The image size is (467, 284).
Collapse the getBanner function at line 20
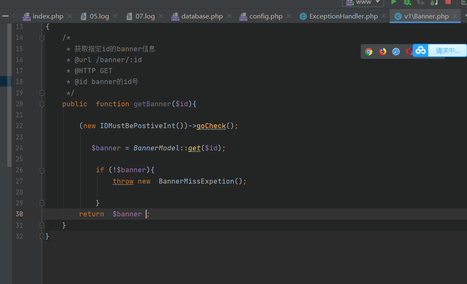click(42, 104)
